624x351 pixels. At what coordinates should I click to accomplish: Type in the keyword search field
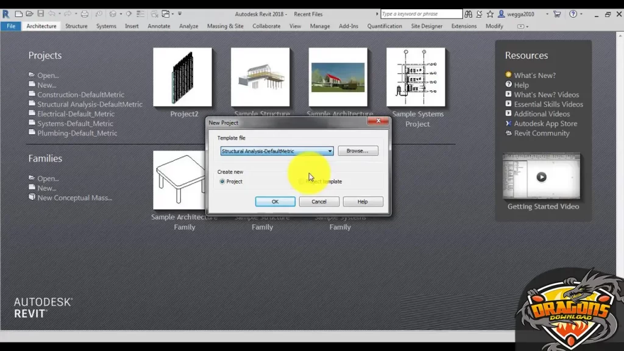point(420,13)
